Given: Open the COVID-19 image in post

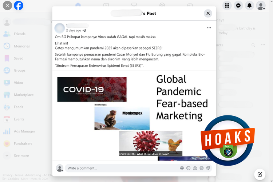Looking at the screenshot, I should 92,89.
